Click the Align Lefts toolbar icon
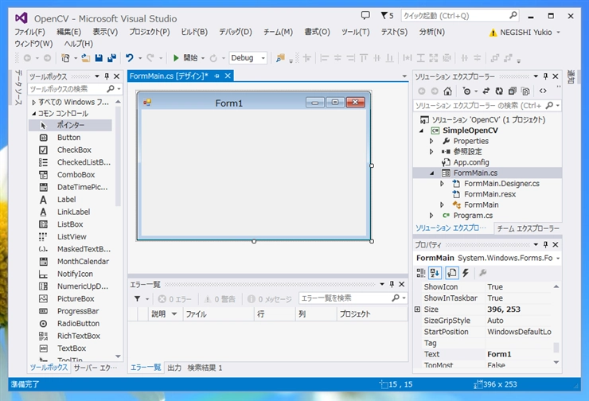Viewport: 589px width, 401px height. coord(325,58)
